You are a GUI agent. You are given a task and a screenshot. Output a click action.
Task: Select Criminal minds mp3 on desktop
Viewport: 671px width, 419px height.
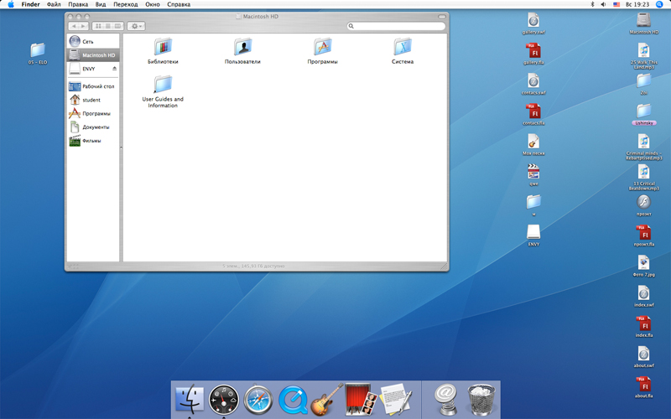[643, 147]
